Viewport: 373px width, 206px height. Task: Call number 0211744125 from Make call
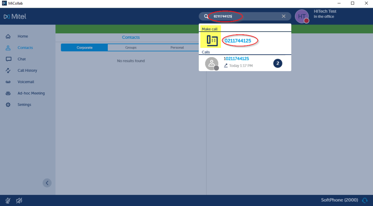point(238,41)
